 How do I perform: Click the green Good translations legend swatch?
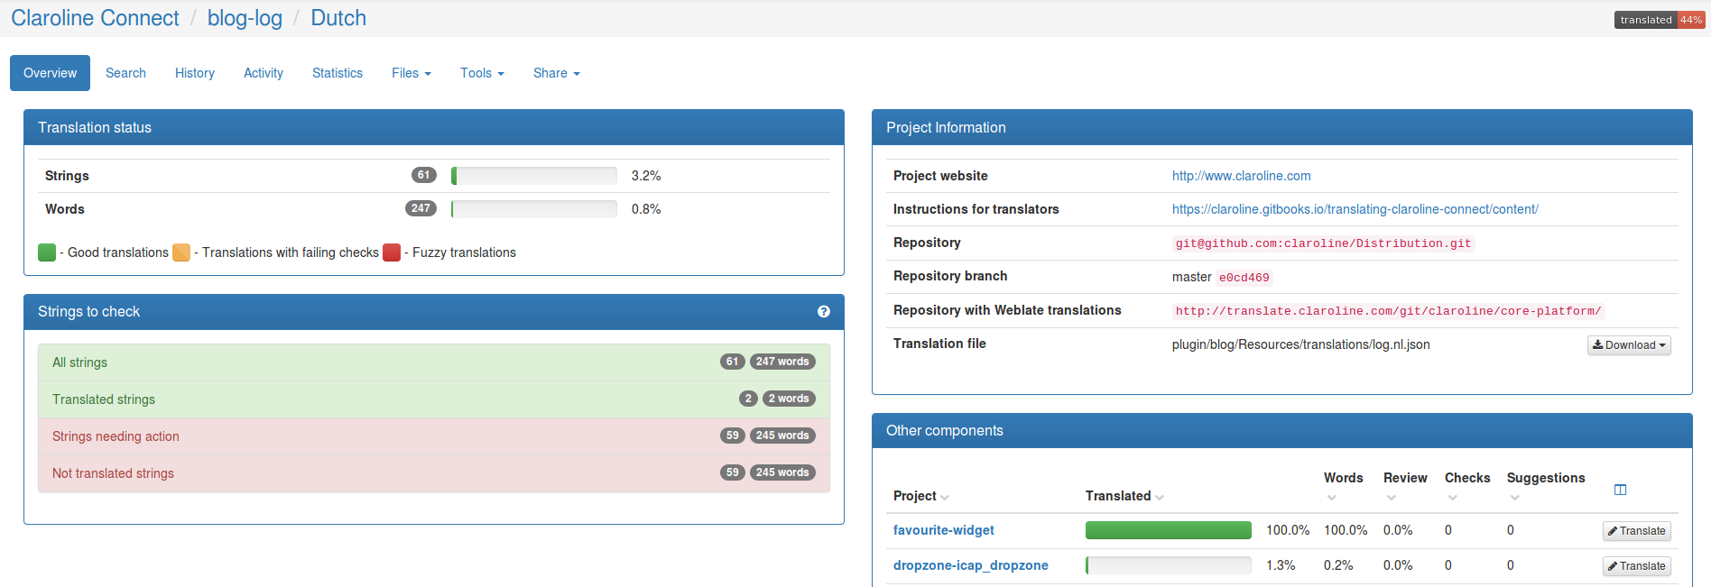tap(47, 252)
